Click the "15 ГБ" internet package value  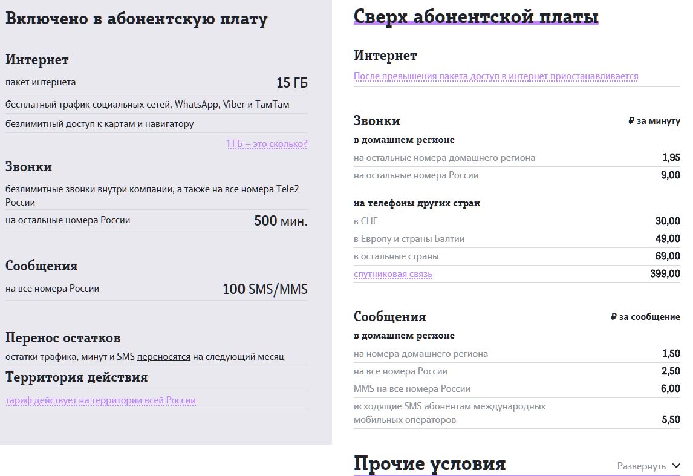tap(291, 83)
